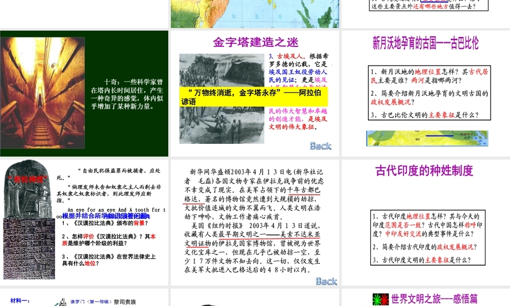
Task: Click question 1 about 新月沃地的地理位置
Action: (x=429, y=76)
